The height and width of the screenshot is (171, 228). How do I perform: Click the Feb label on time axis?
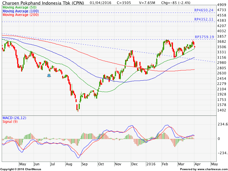click(x=165, y=164)
